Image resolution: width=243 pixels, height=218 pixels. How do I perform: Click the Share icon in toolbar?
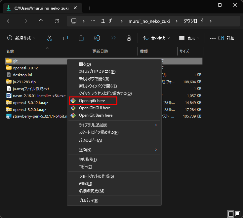[x=113, y=38]
